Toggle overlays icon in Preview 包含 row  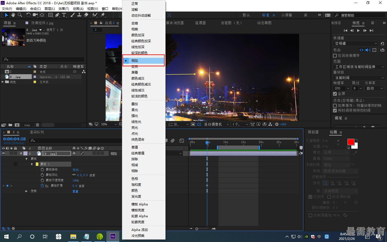374,50
